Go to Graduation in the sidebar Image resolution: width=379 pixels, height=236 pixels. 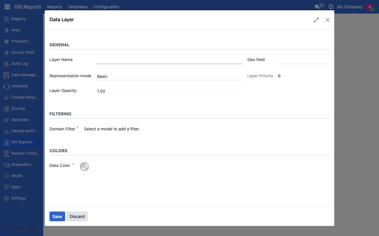point(22,165)
